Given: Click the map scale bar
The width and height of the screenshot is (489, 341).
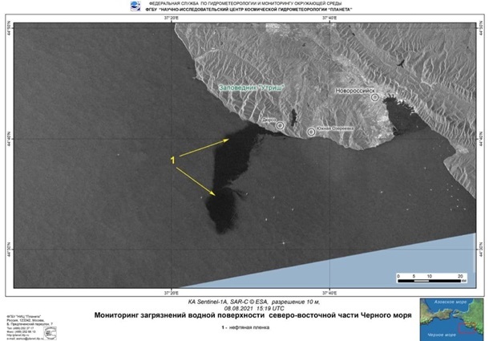Looking at the screenshot, I should click(x=431, y=278).
